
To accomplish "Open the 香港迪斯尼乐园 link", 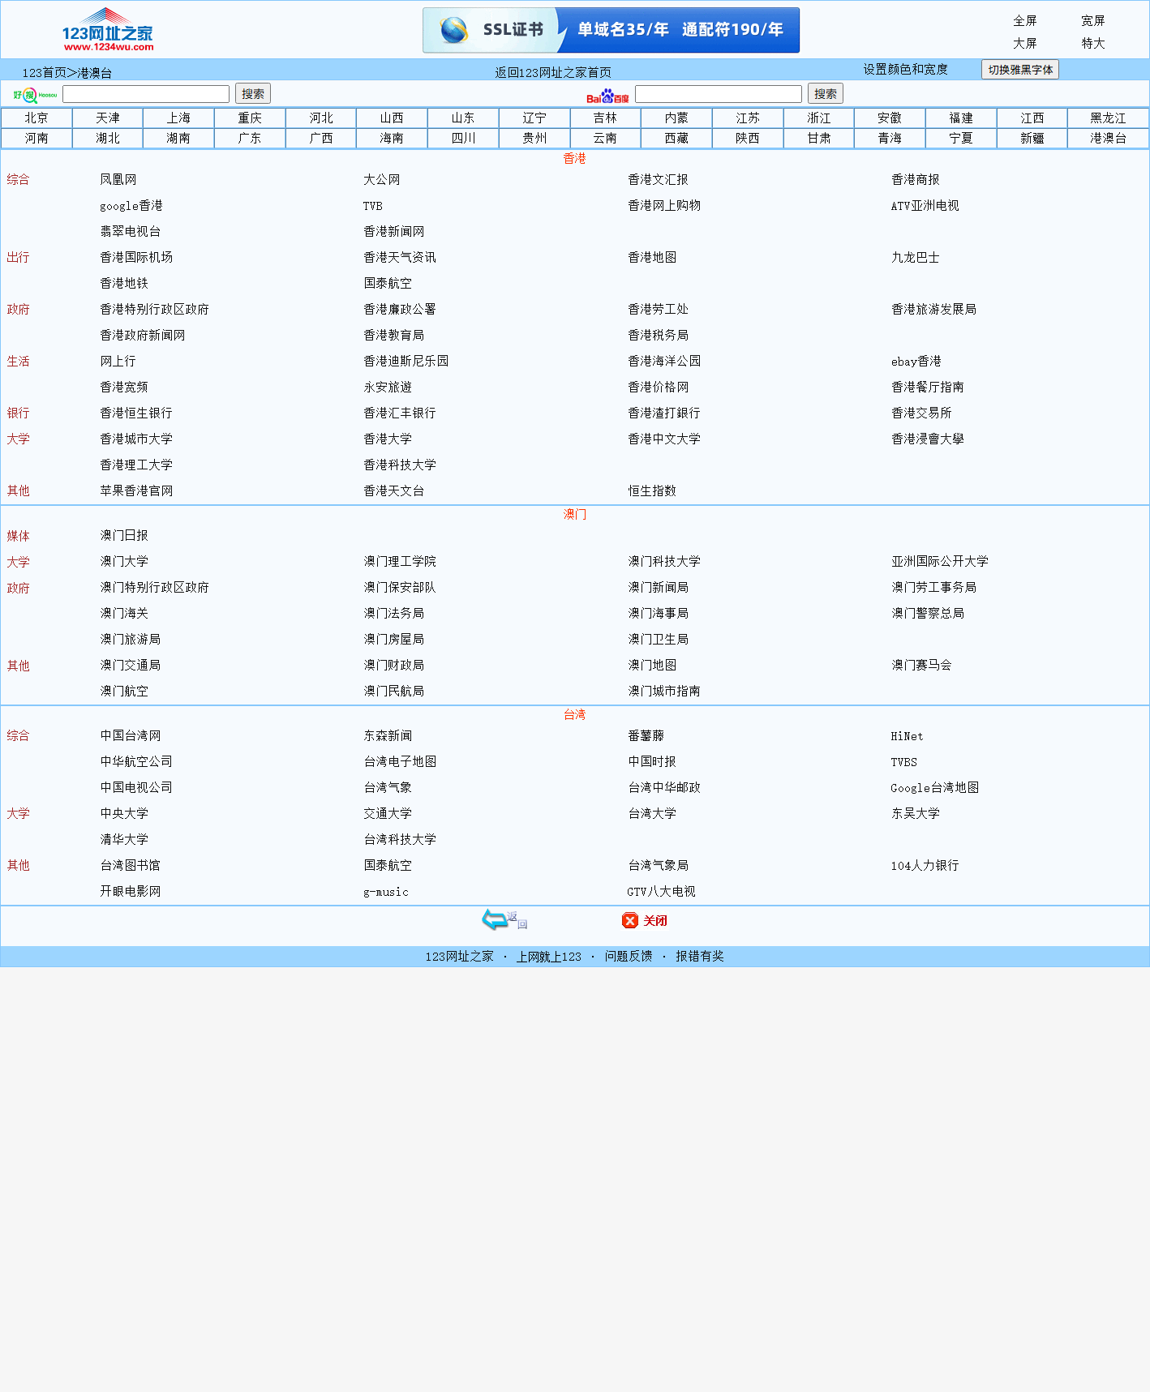I will [x=406, y=362].
